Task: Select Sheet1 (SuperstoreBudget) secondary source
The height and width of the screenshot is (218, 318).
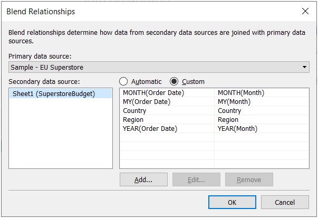Action: coord(61,94)
